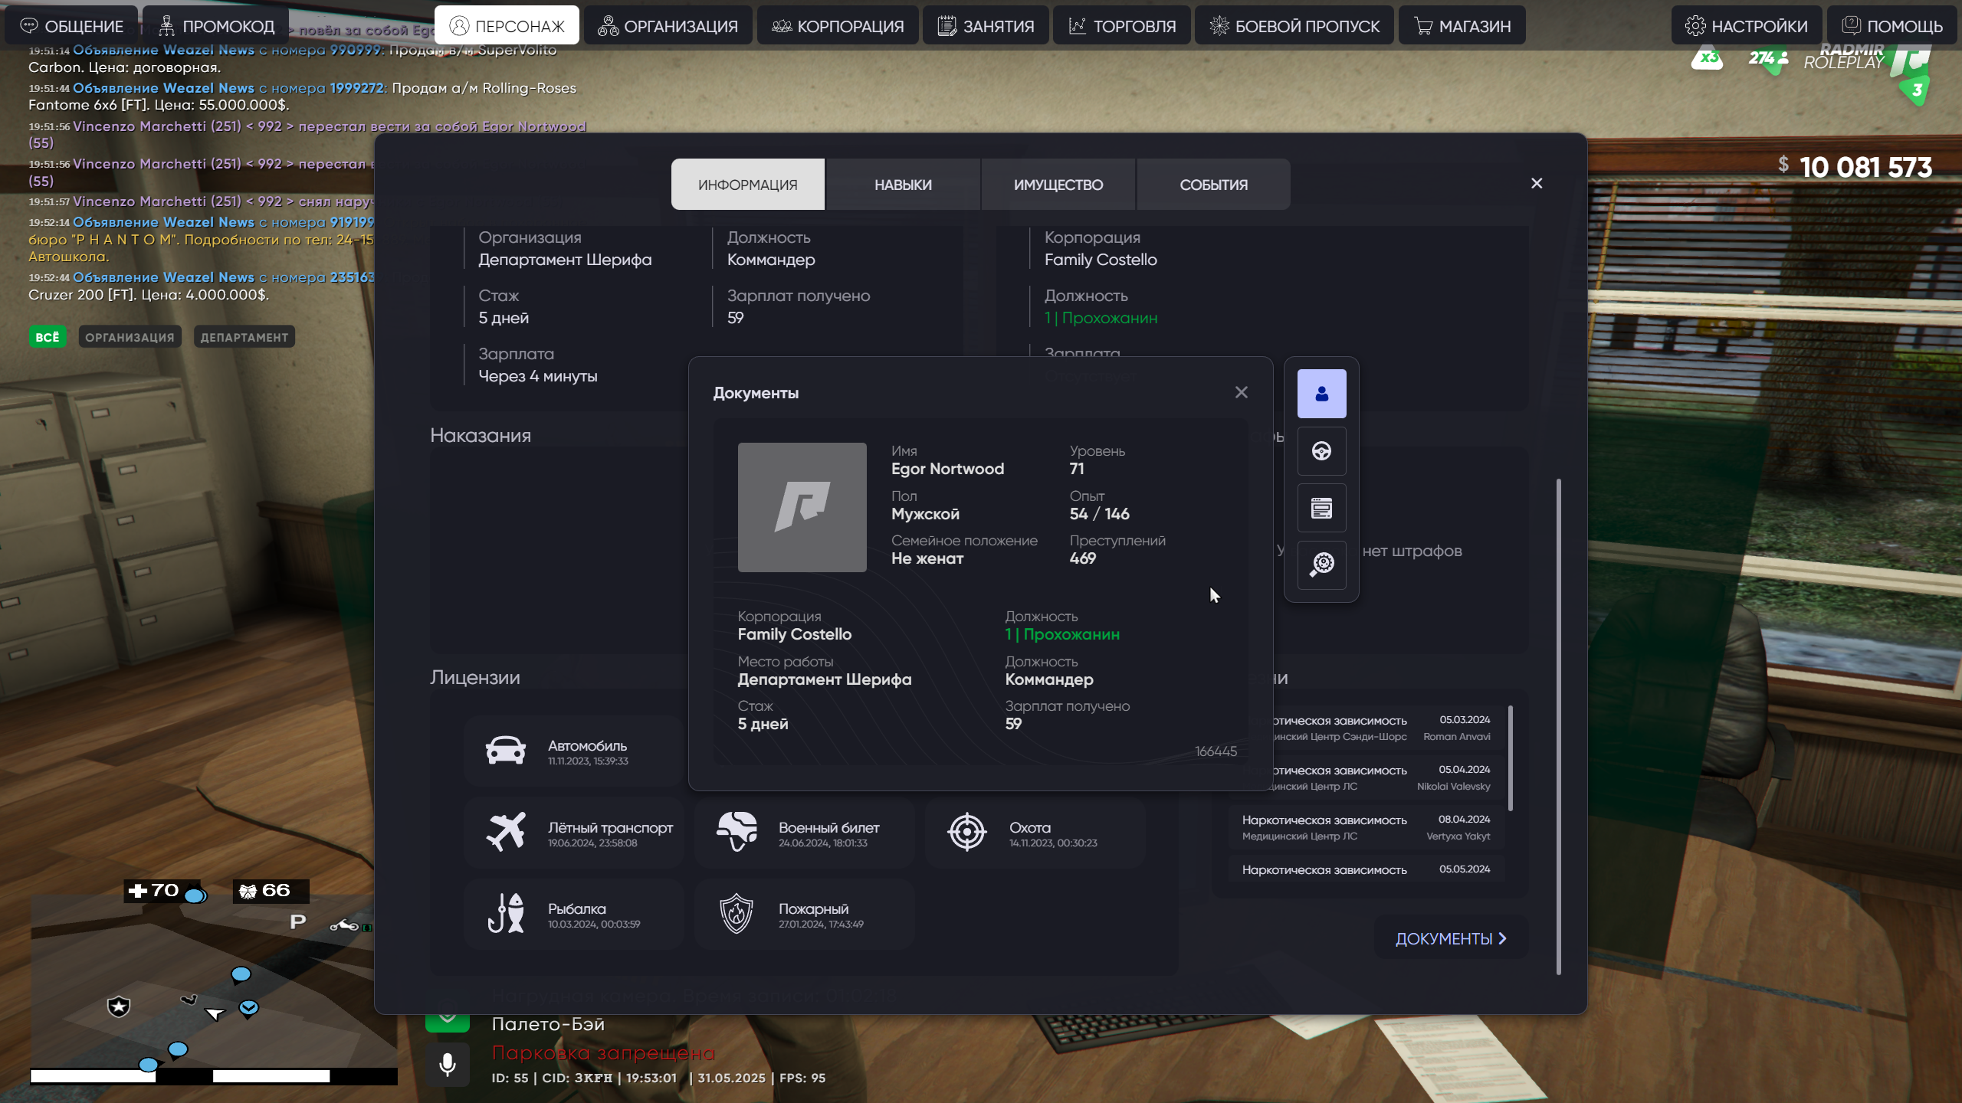Open the БОЕВОЙ ПРОПУСК tab

(1294, 26)
